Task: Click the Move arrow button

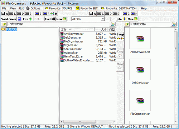Action: click(120, 66)
